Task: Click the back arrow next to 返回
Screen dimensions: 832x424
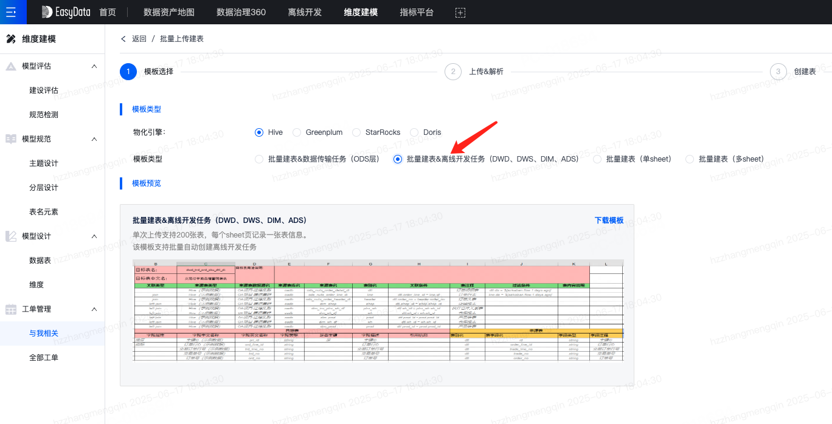Action: (x=124, y=39)
